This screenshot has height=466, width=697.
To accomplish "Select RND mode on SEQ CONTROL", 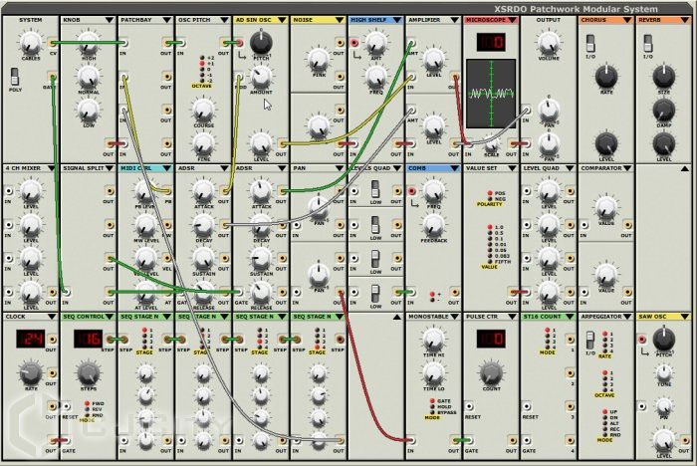I will 88,415.
